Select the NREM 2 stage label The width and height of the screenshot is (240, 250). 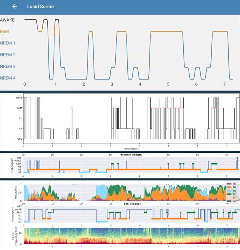8,55
